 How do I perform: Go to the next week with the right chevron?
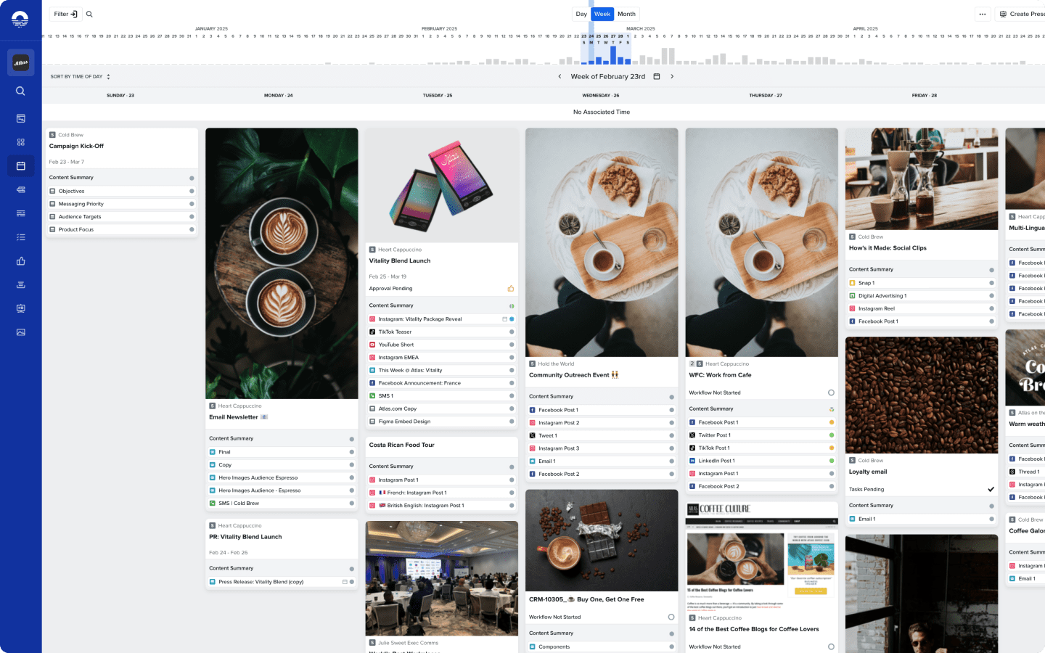pos(672,76)
